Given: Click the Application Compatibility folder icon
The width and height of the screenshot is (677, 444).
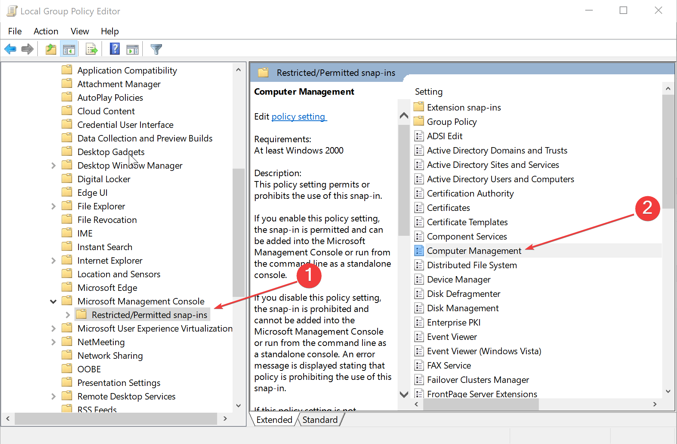Looking at the screenshot, I should (x=67, y=70).
